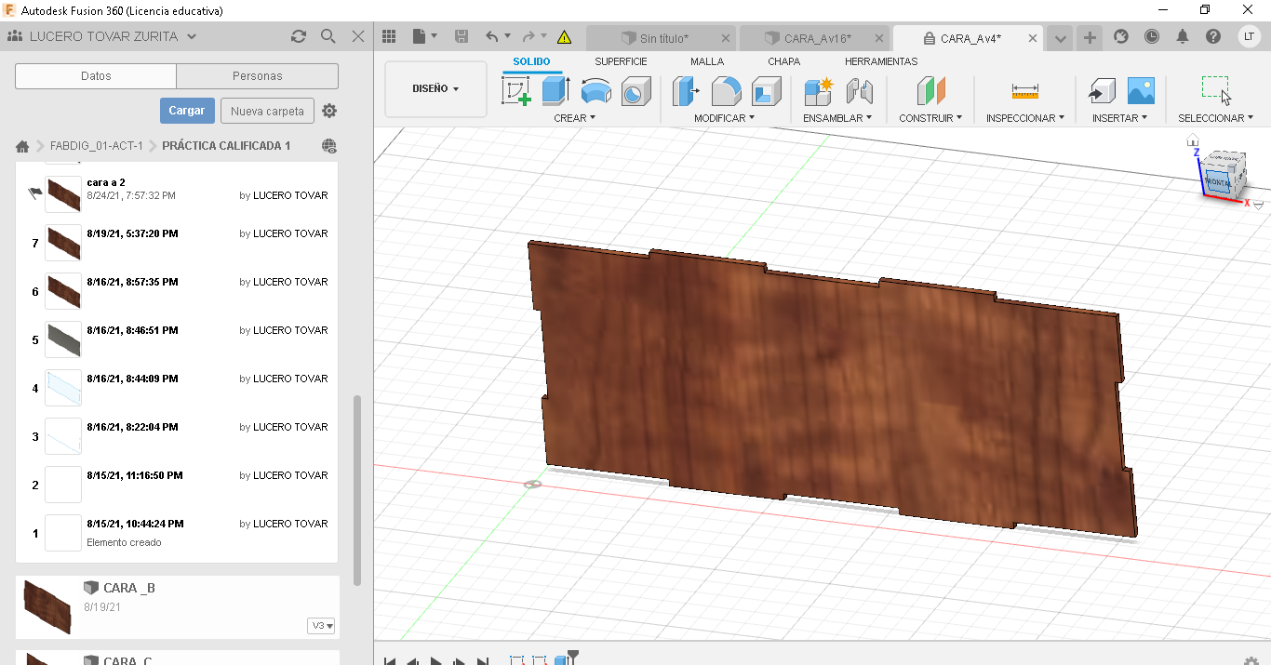Toggle the data panel grid icon
Viewport: 1271px width, 665px height.
(390, 36)
